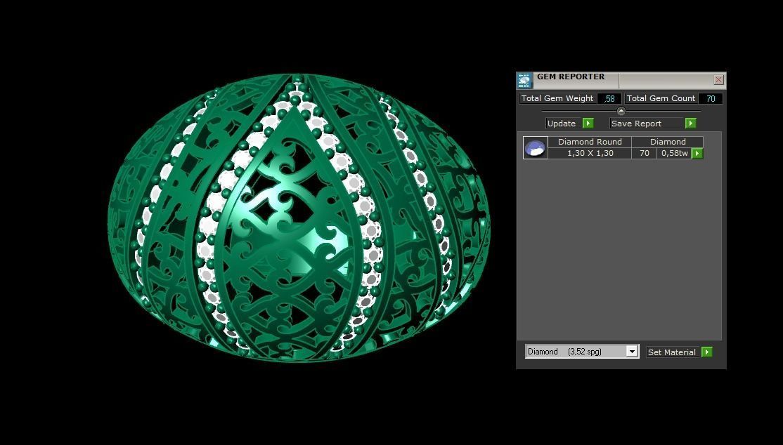This screenshot has width=783, height=445.
Task: Close the Gem Reporter panel
Action: 718,80
